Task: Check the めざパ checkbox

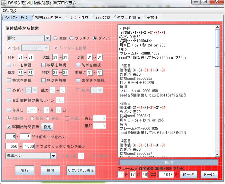Action: (x=9, y=90)
